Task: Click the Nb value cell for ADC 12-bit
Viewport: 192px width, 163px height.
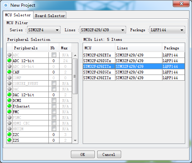Action: coord(54,61)
